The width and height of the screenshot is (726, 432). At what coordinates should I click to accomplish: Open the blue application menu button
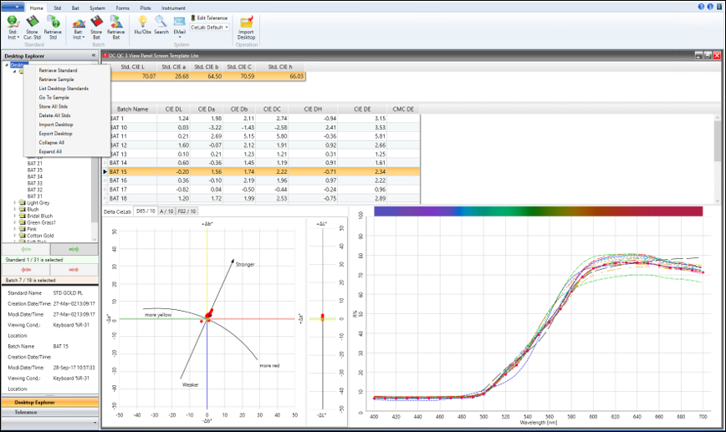(13, 7)
